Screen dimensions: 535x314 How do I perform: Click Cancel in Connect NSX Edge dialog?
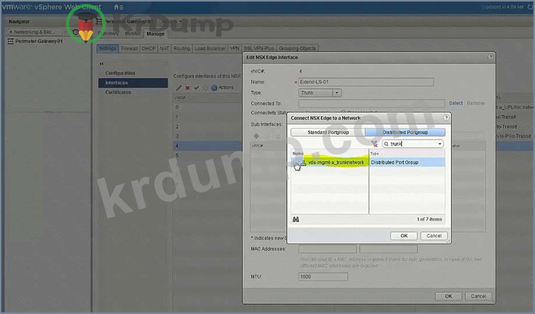(x=434, y=235)
